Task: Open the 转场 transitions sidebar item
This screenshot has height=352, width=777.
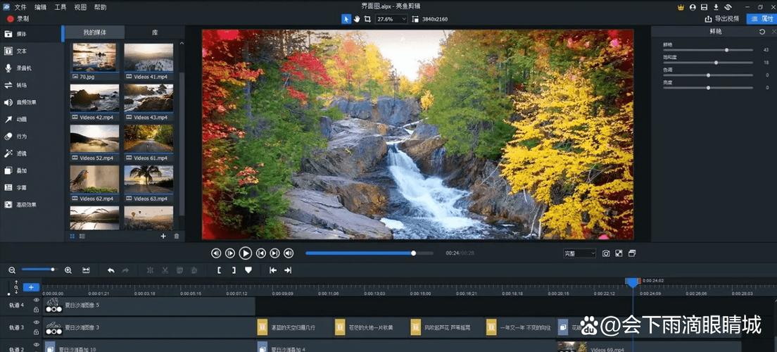Action: click(x=21, y=85)
